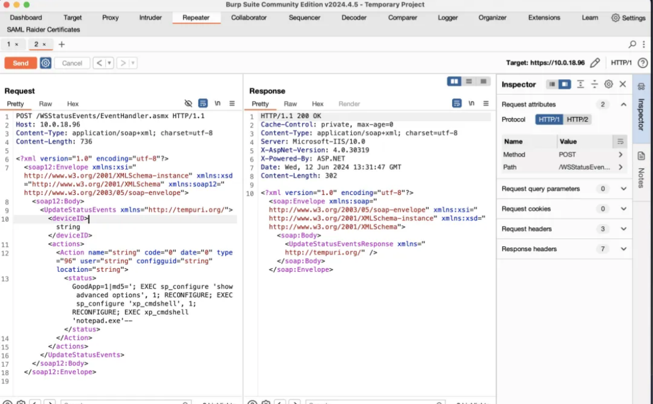Toggle request word wrap icon
Image resolution: width=653 pixels, height=404 pixels.
[203, 103]
